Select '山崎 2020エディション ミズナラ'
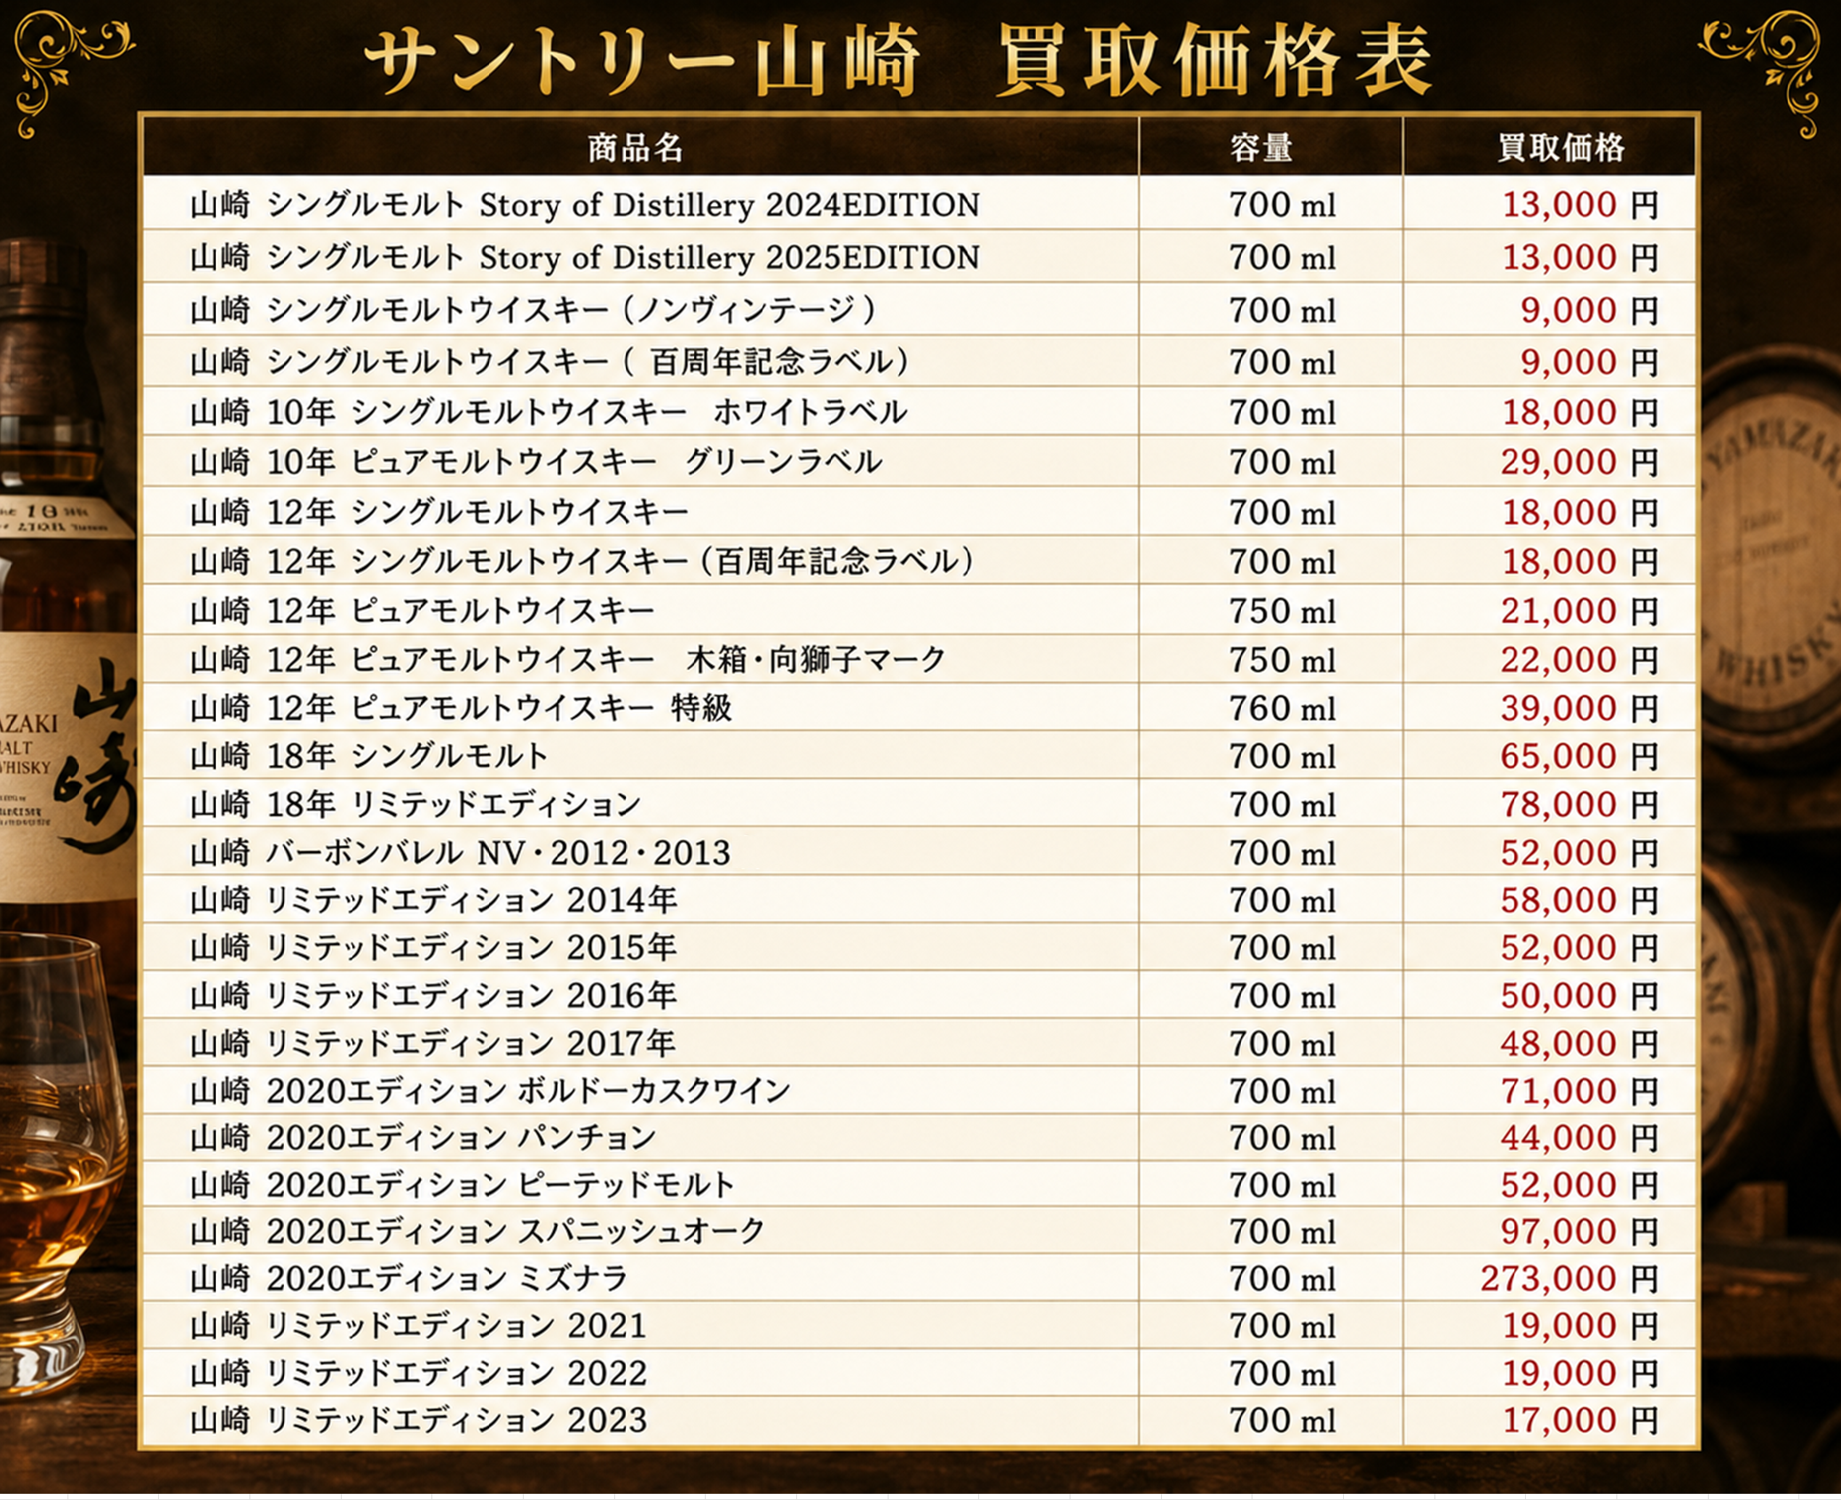This screenshot has height=1500, width=1841. tap(409, 1279)
